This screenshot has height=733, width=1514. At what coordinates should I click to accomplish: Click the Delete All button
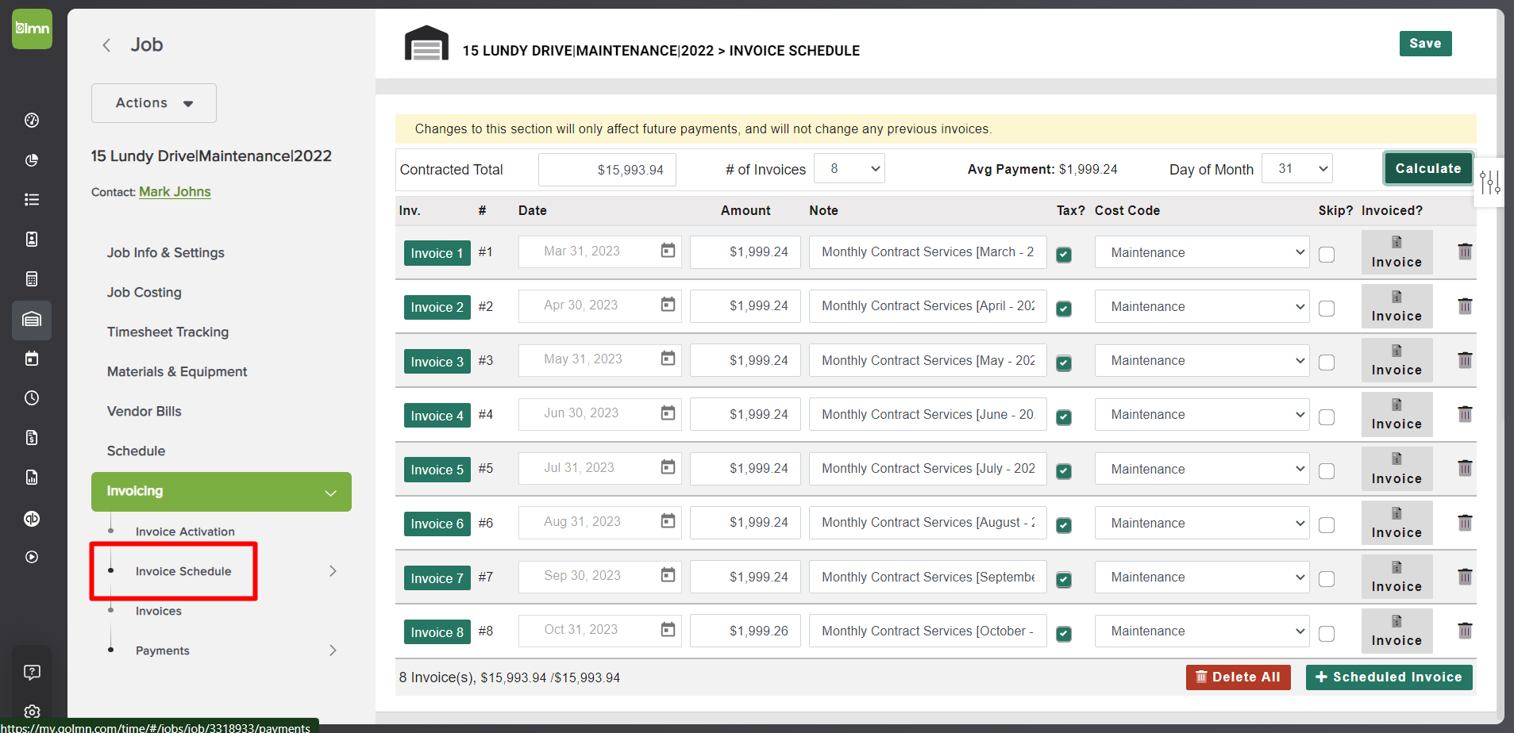pos(1238,677)
